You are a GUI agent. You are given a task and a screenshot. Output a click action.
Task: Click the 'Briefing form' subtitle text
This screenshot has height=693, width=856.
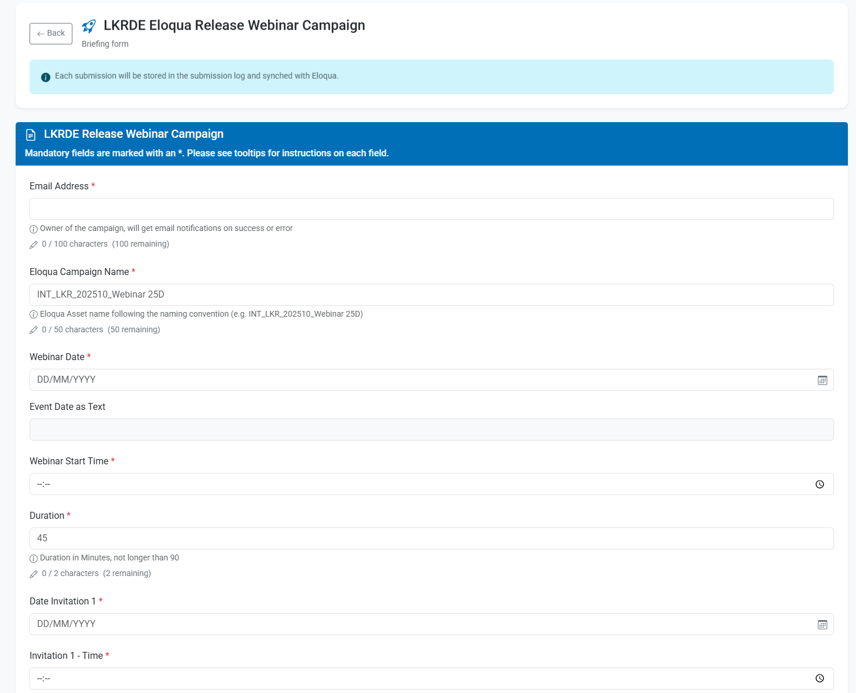(x=105, y=44)
